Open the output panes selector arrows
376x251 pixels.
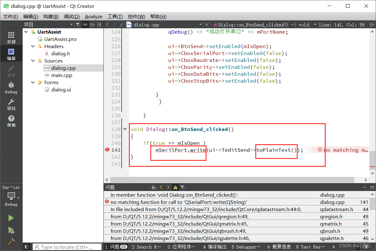point(334,247)
